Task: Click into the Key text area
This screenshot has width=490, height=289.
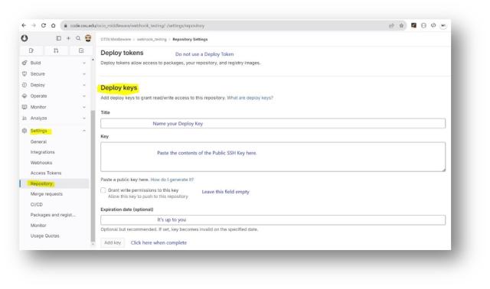Action: tap(273, 157)
